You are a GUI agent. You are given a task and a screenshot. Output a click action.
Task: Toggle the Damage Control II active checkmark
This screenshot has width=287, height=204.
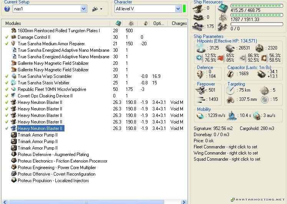[x=7, y=37]
